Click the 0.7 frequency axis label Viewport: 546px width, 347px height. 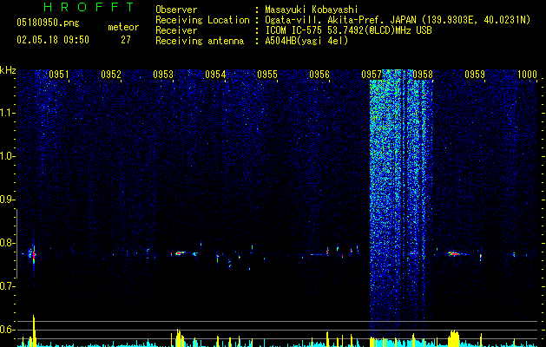[x=7, y=286]
